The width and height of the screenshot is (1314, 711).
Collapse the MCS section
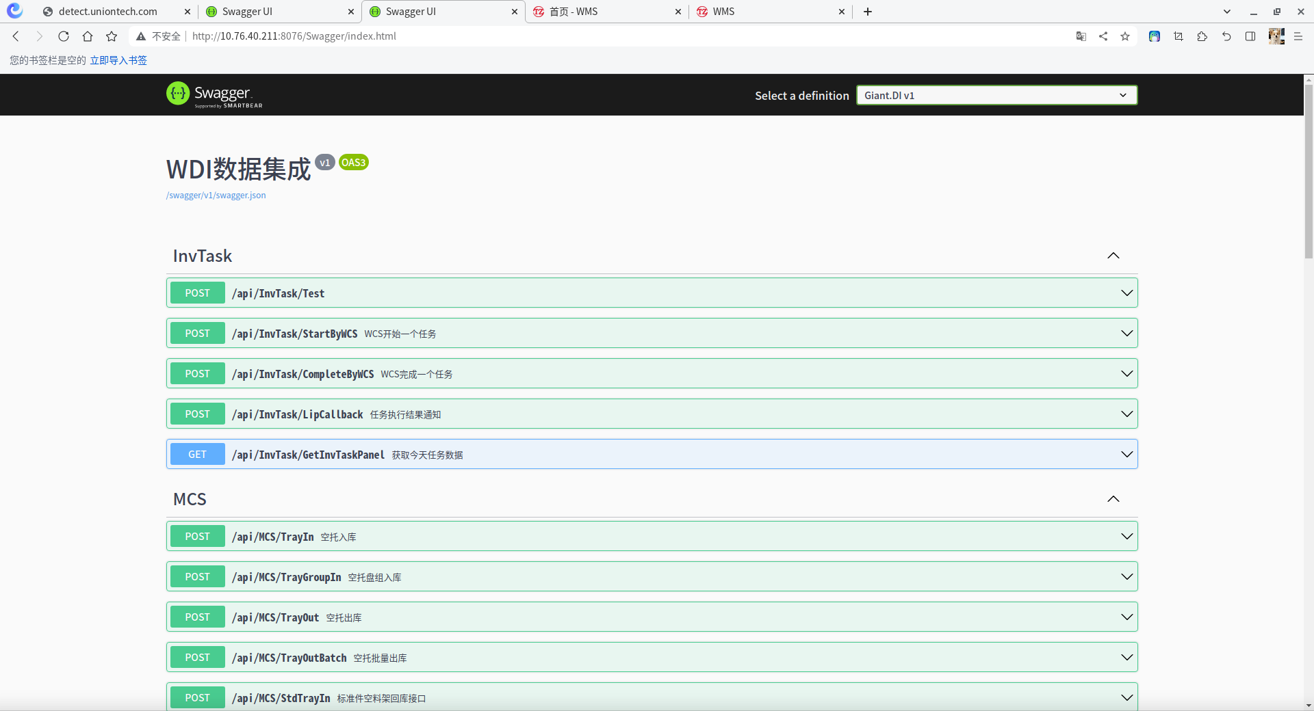pyautogui.click(x=1113, y=499)
